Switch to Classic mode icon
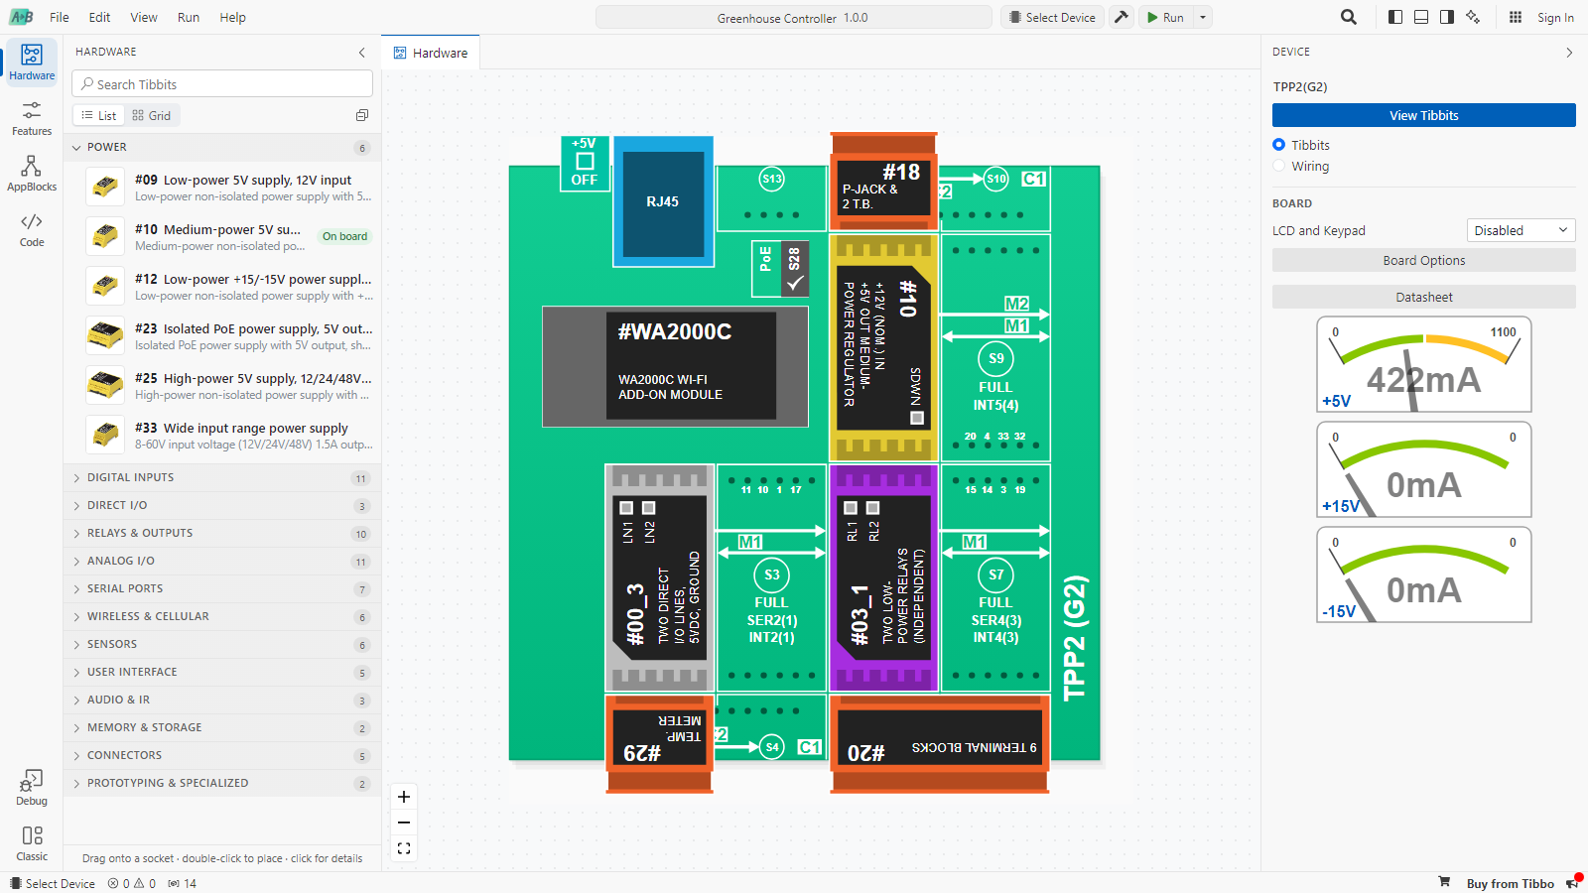This screenshot has width=1588, height=893. [x=32, y=842]
